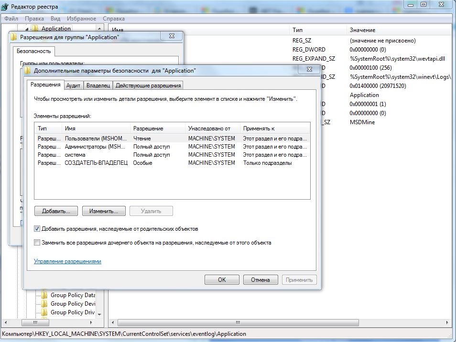Click tree pane scroll left arrow
The height and width of the screenshot is (342, 456).
point(6,322)
